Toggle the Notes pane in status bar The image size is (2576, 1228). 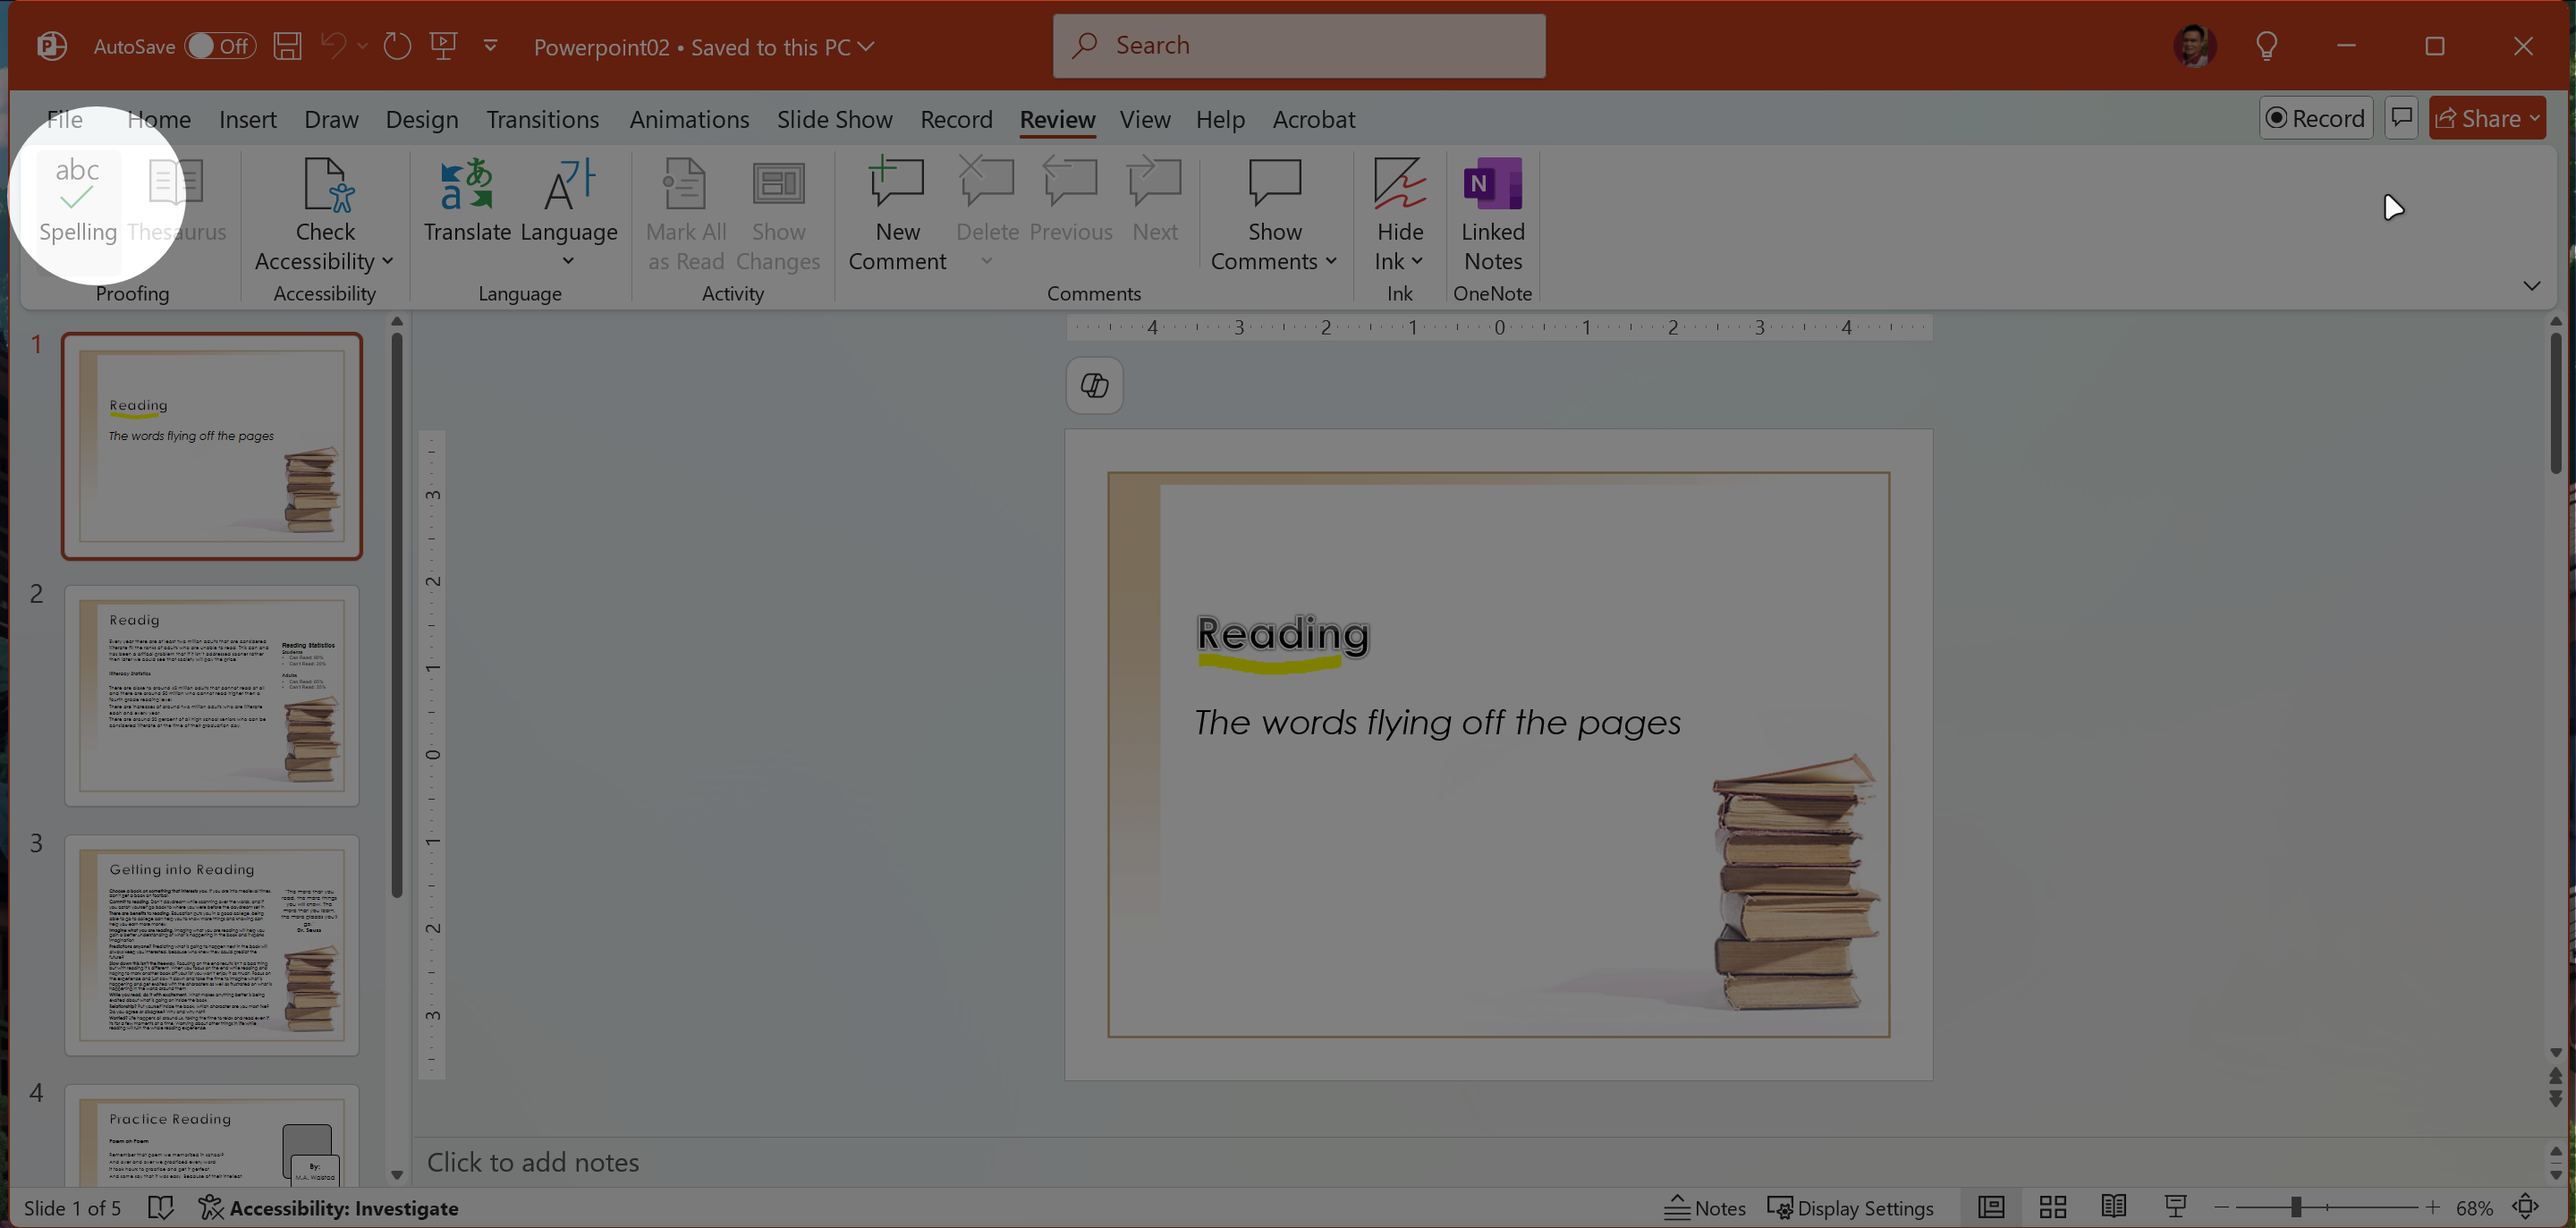(x=1705, y=1208)
